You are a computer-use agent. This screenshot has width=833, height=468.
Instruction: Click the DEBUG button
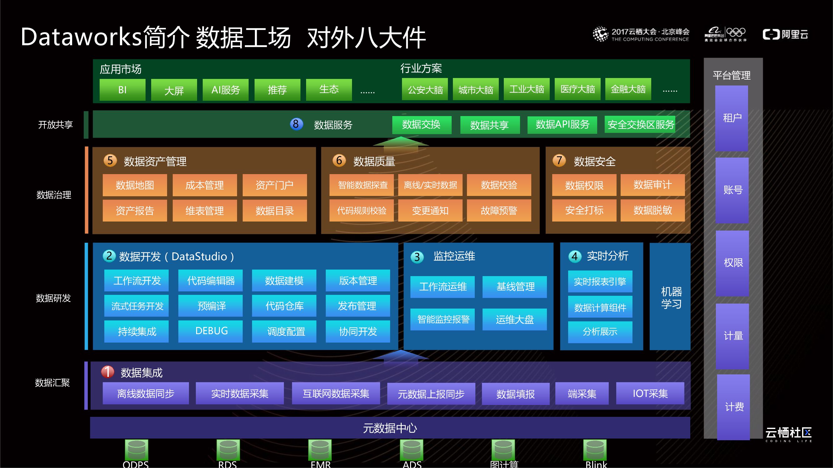[211, 331]
